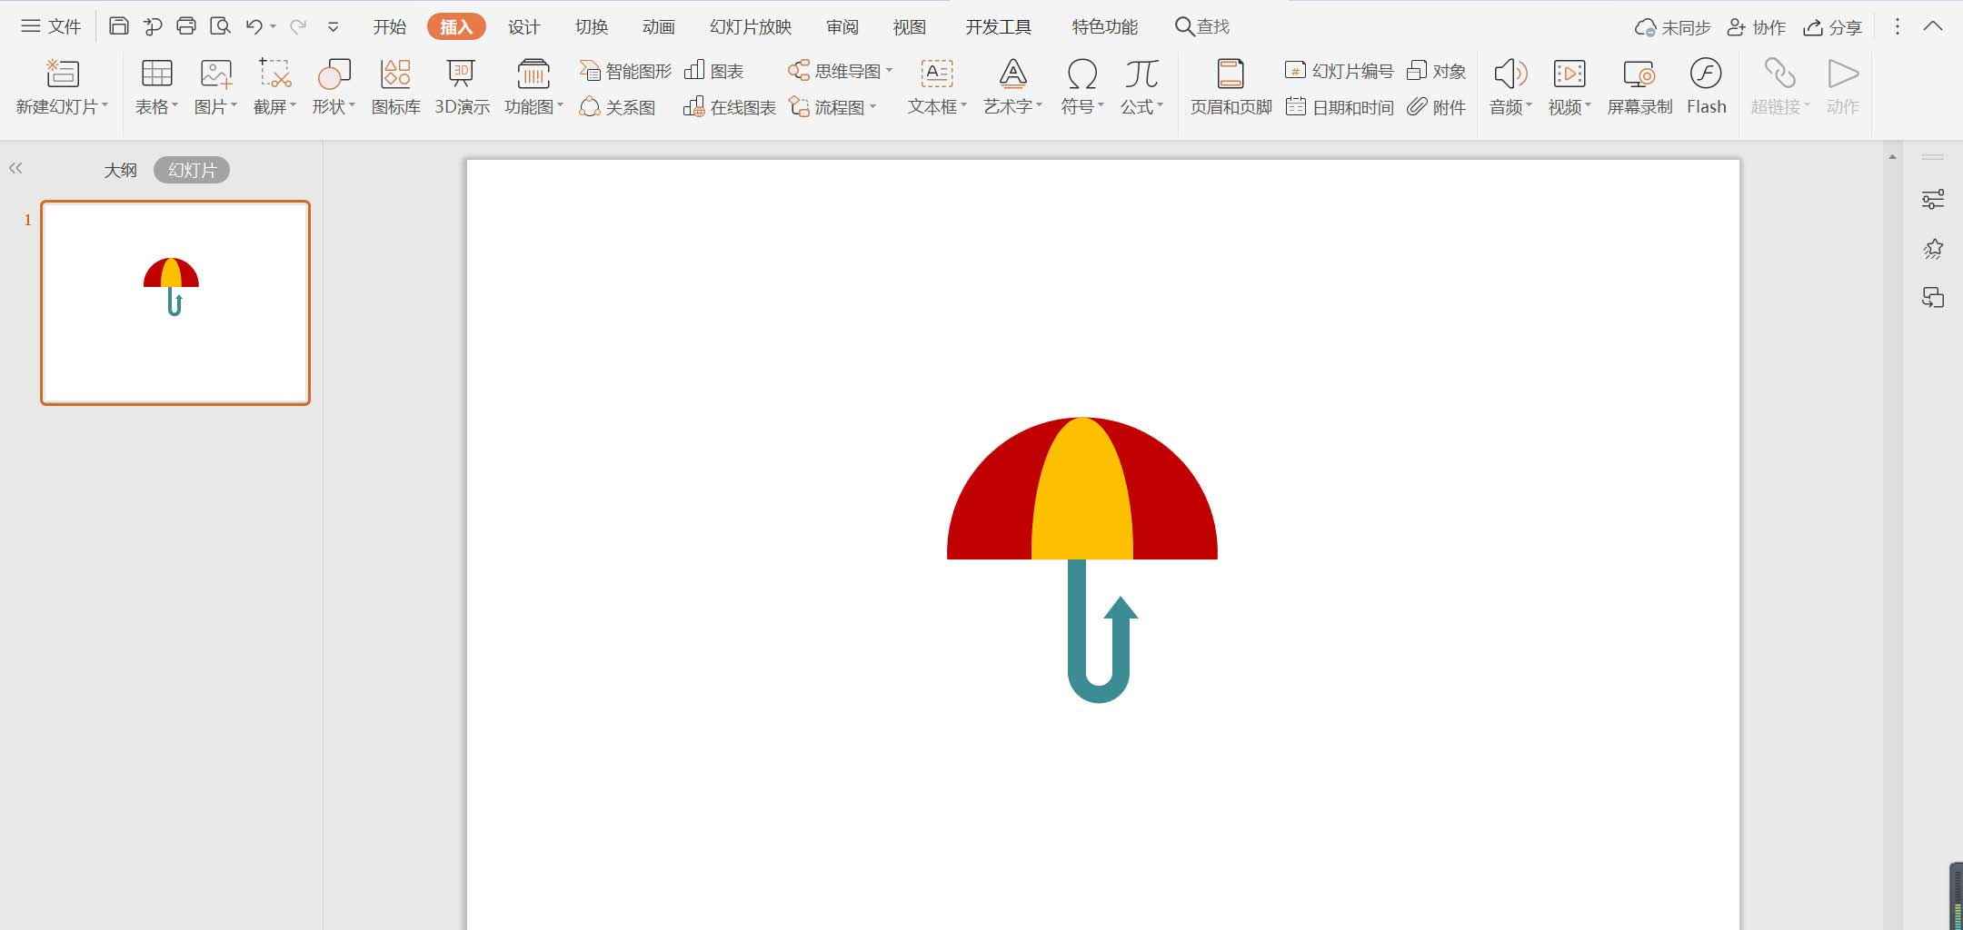Insert a chart with 图表
The width and height of the screenshot is (1963, 930).
coord(715,69)
